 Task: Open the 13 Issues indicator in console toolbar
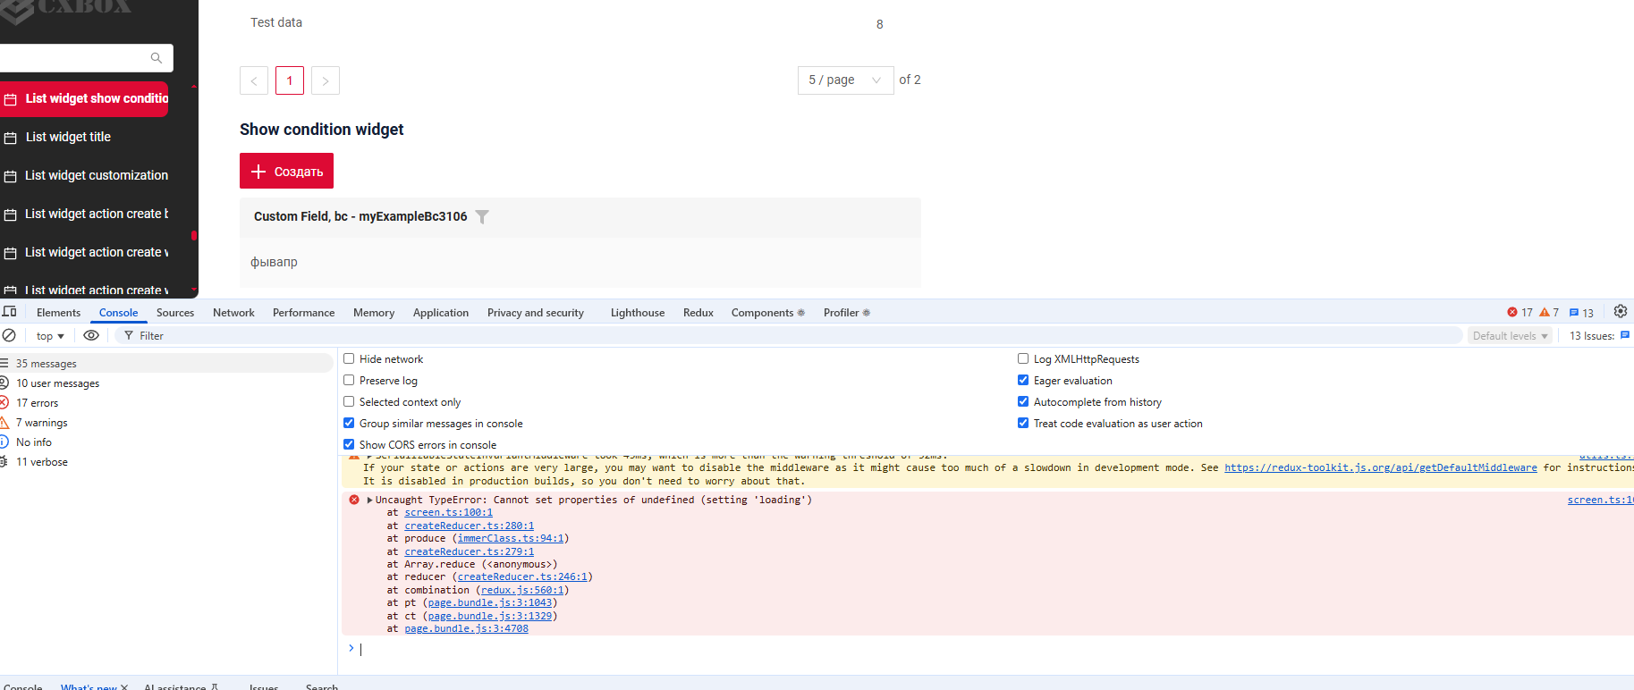pos(1599,336)
